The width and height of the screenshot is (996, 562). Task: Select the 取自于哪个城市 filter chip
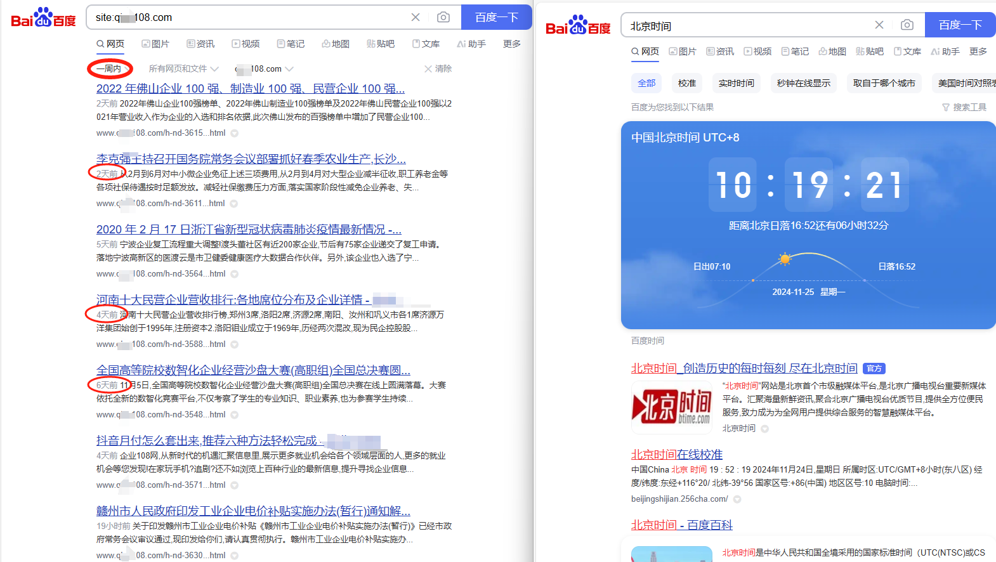884,83
